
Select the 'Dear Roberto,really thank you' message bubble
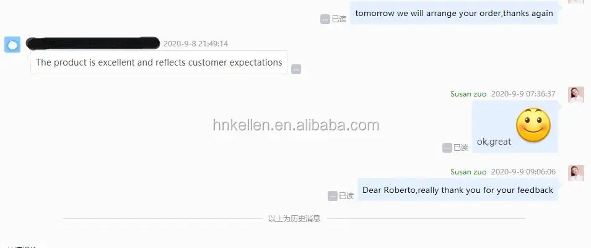458,190
